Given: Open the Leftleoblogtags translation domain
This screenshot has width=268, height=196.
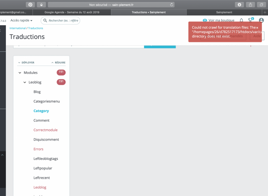Looking at the screenshot, I should [x=46, y=159].
